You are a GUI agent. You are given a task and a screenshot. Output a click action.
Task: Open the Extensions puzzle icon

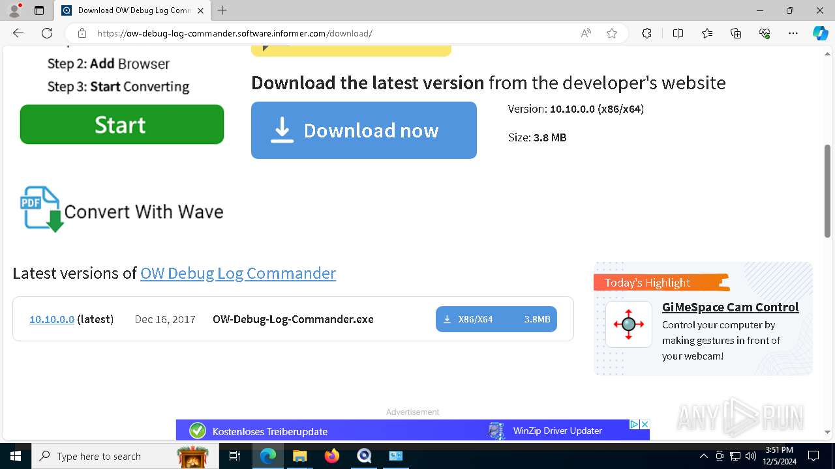(x=646, y=33)
